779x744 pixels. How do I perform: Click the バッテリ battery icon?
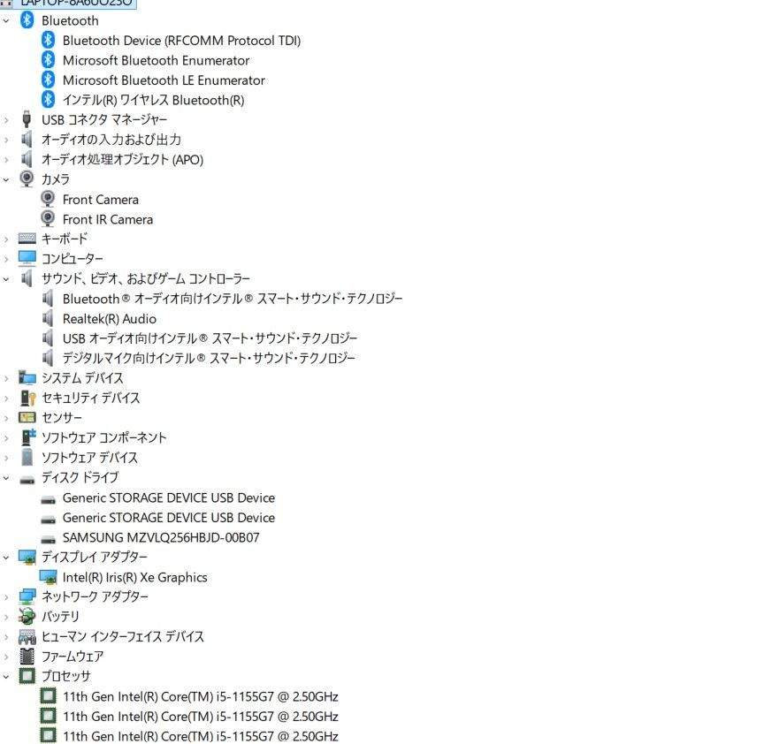click(x=27, y=617)
